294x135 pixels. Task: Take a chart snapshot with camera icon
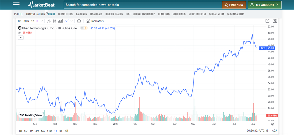tap(275, 21)
